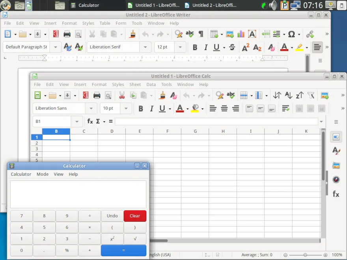Viewport: 347px width, 260px height.
Task: Expand font size dropdown in Writer
Action: 180,47
